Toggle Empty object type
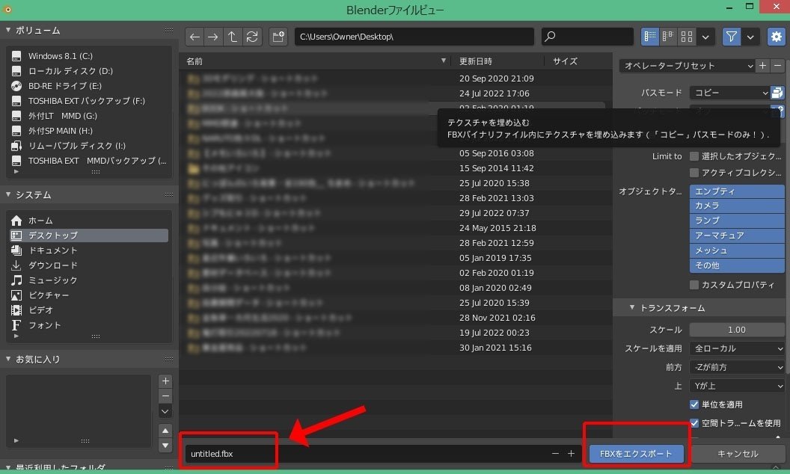790x474 pixels. (x=737, y=191)
